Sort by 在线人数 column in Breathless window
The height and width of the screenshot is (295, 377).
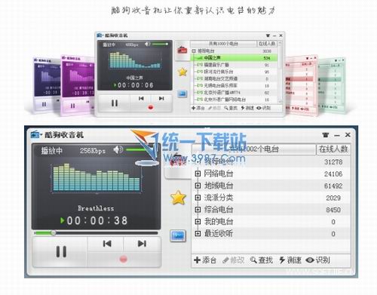[333, 149]
